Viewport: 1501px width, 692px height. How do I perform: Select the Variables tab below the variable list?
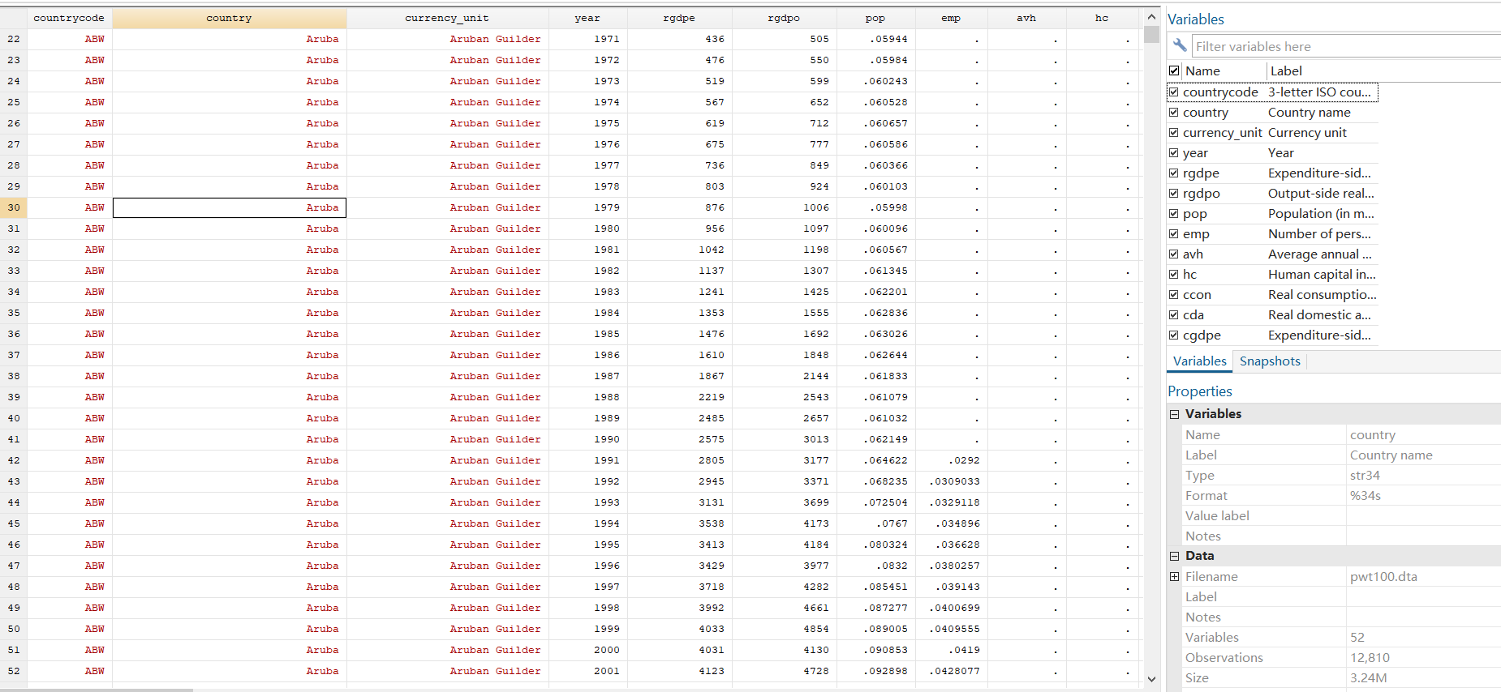point(1200,361)
